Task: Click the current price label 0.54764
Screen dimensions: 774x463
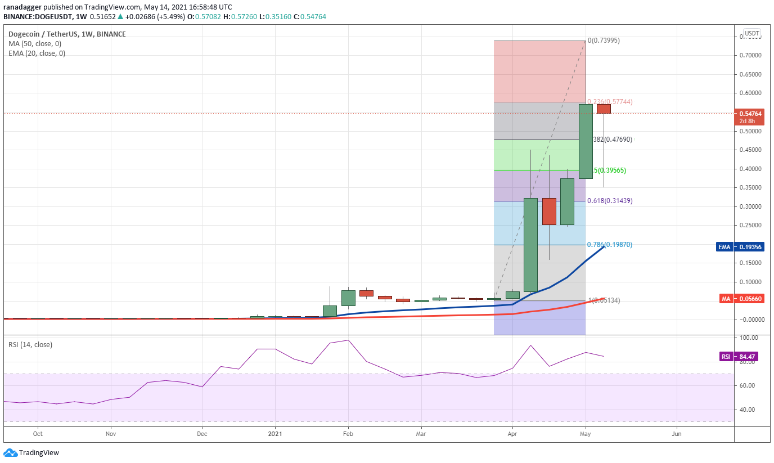Action: click(x=749, y=117)
